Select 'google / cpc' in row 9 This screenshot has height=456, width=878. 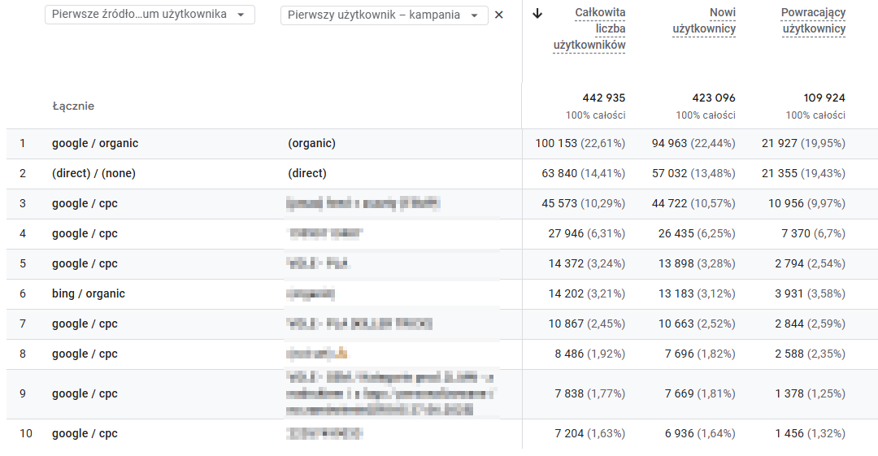click(85, 393)
